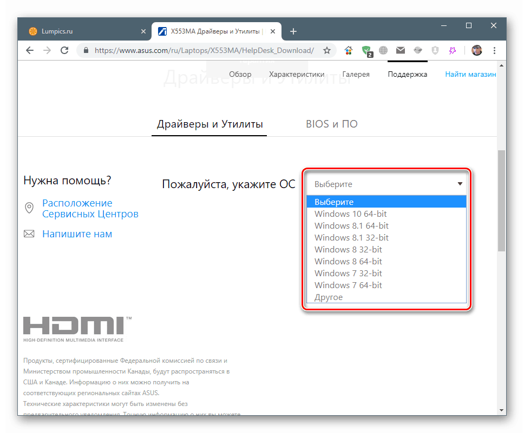Open the Драйверы и Утилиты section tab
This screenshot has height=433, width=524.
[209, 124]
